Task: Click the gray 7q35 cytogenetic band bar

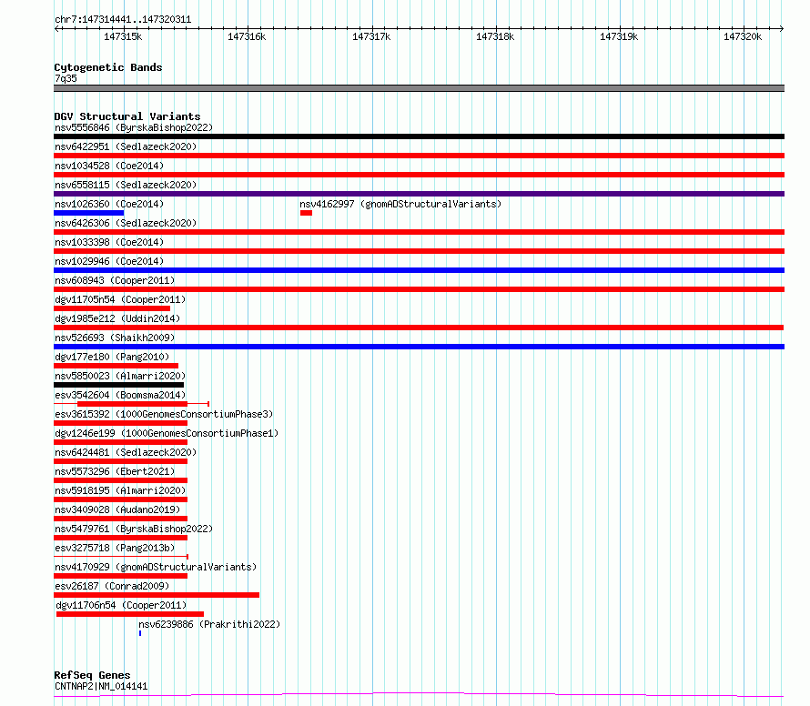Action: 419,88
